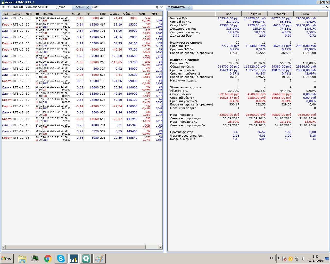This screenshot has width=330, height=264.
Task: Open the trading agent app in taskbar
Action: pos(73,259)
